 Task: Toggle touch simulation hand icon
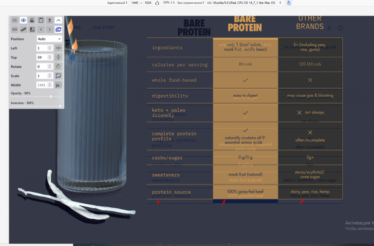(x=289, y=3)
